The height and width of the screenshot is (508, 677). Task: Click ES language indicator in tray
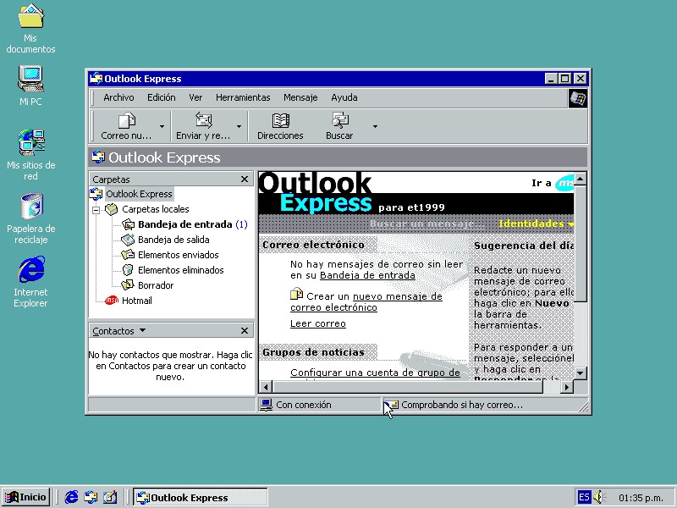click(x=584, y=497)
